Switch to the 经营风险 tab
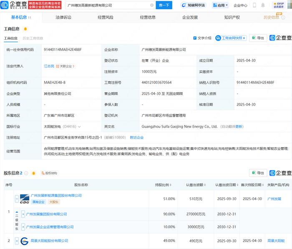This screenshot has width=292, height=249. tap(106, 18)
